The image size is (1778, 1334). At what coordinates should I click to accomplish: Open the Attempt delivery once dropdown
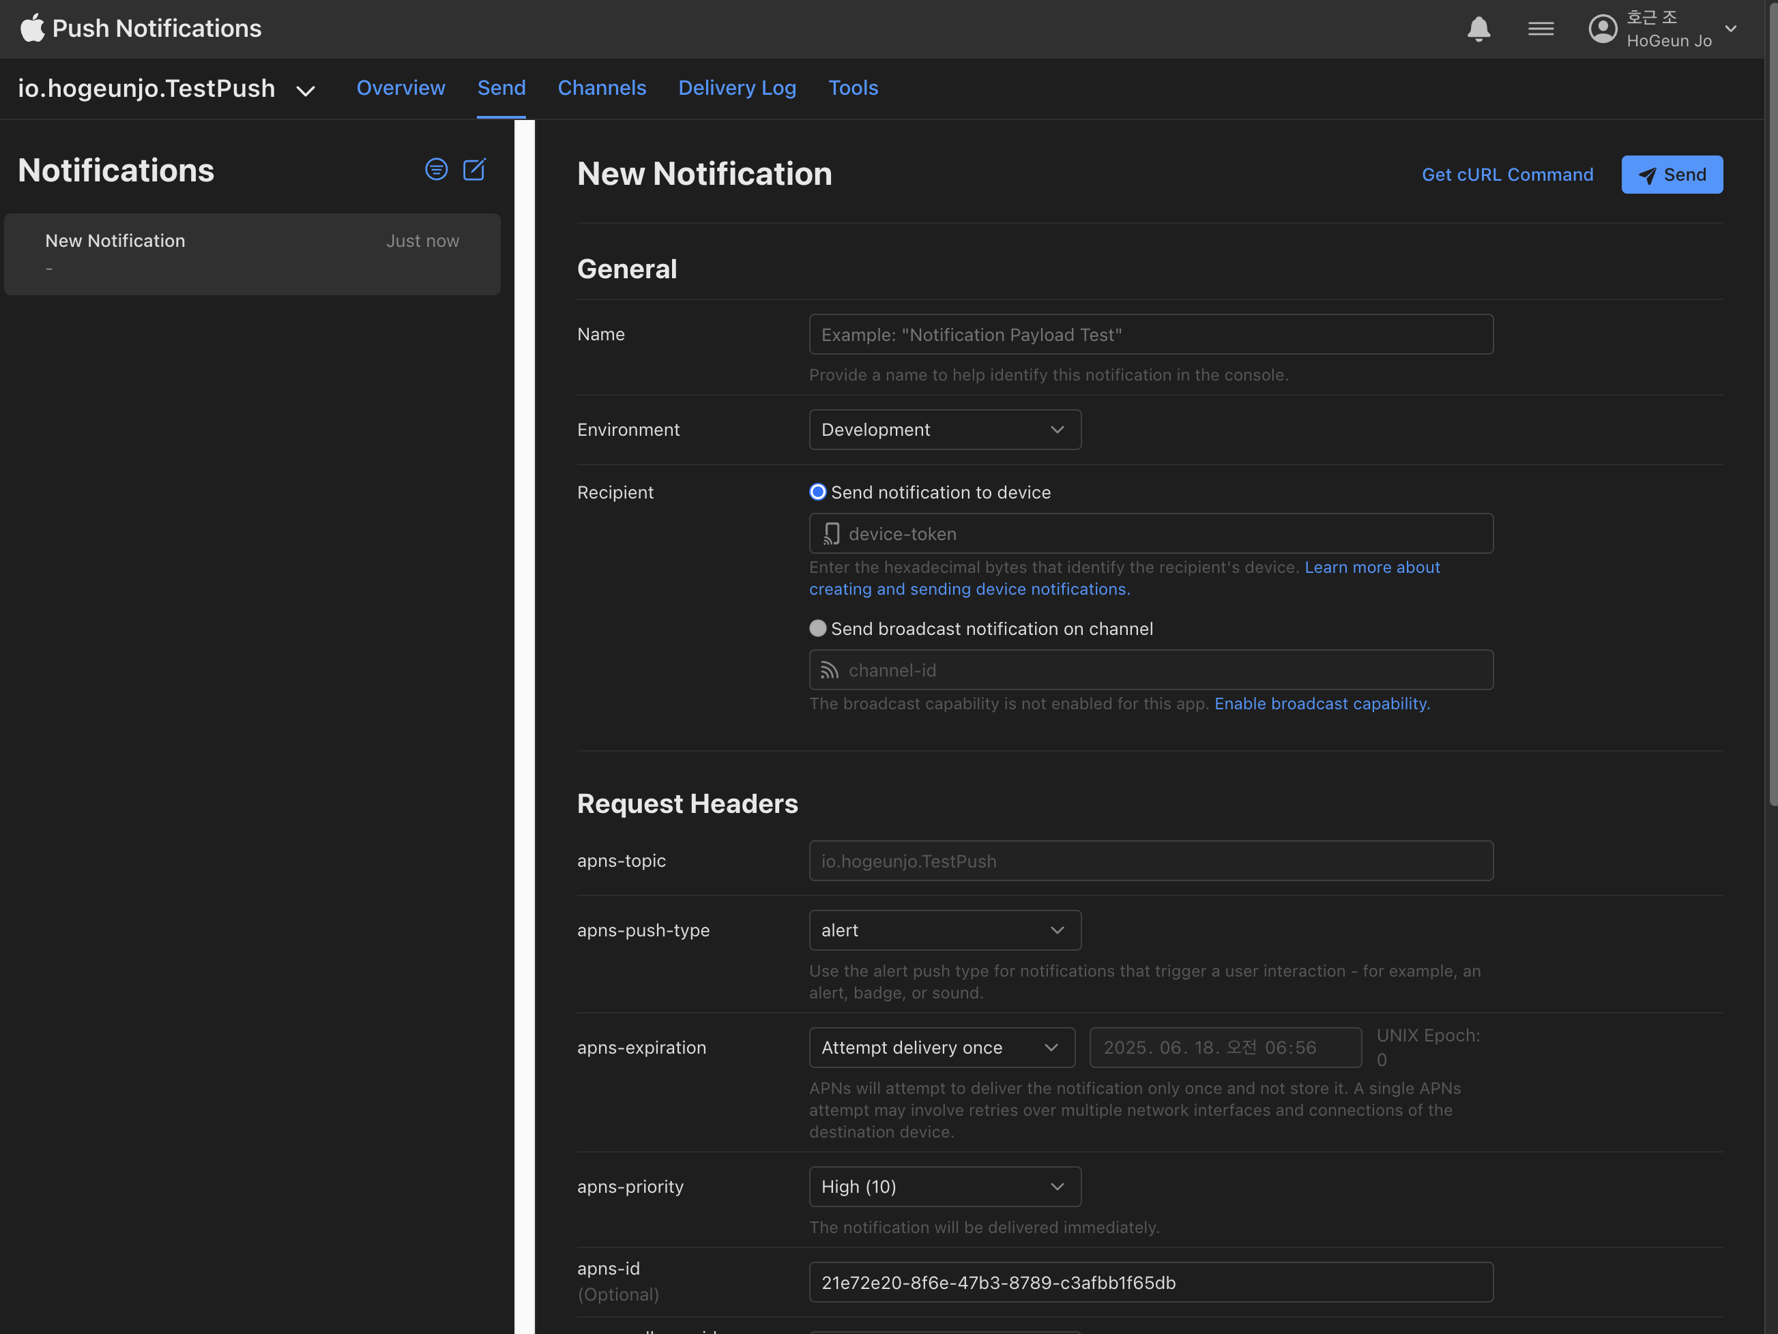[x=942, y=1047]
